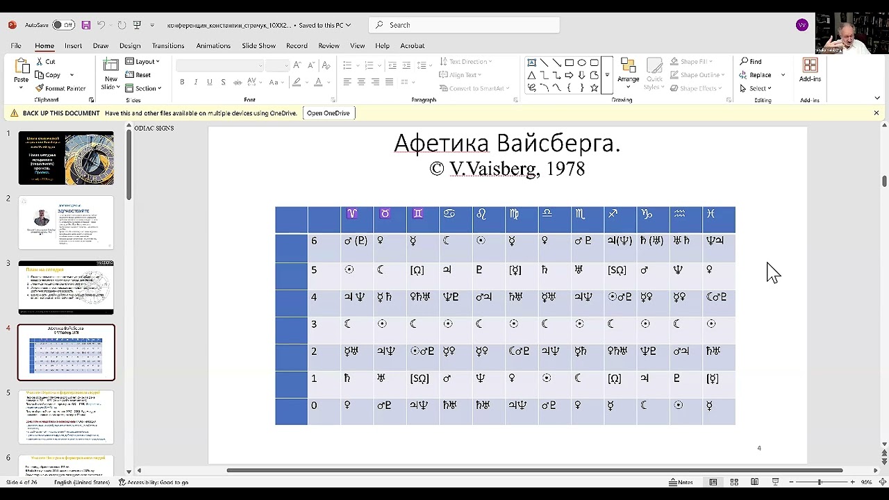Toggle Strikethrough formatting
Viewport: 889px width, 500px height.
pyautogui.click(x=238, y=82)
